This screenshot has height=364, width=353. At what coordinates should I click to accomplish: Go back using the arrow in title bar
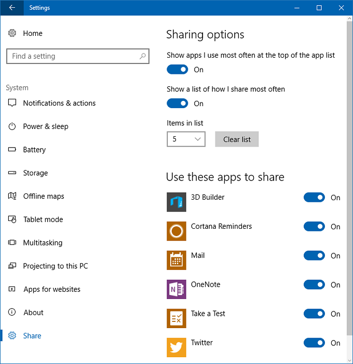(x=12, y=8)
